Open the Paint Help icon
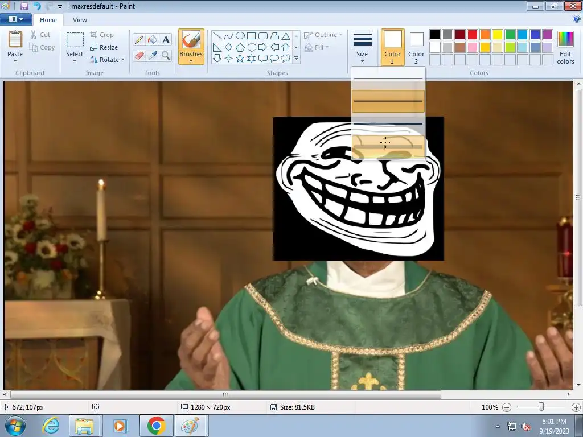The image size is (583, 437). (577, 19)
